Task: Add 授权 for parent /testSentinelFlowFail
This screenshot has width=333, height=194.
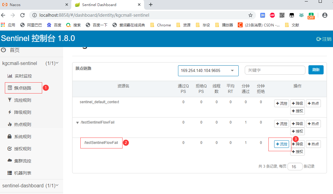Action: tap(297, 131)
